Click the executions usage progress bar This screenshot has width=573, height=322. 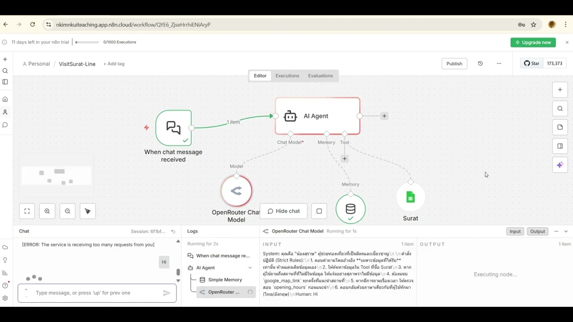tap(87, 42)
